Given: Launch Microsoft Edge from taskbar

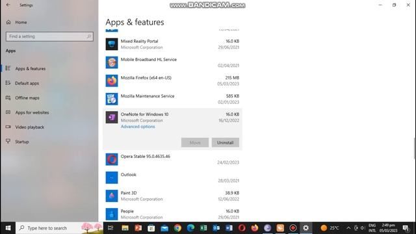Looking at the screenshot, I should click(x=190, y=228).
